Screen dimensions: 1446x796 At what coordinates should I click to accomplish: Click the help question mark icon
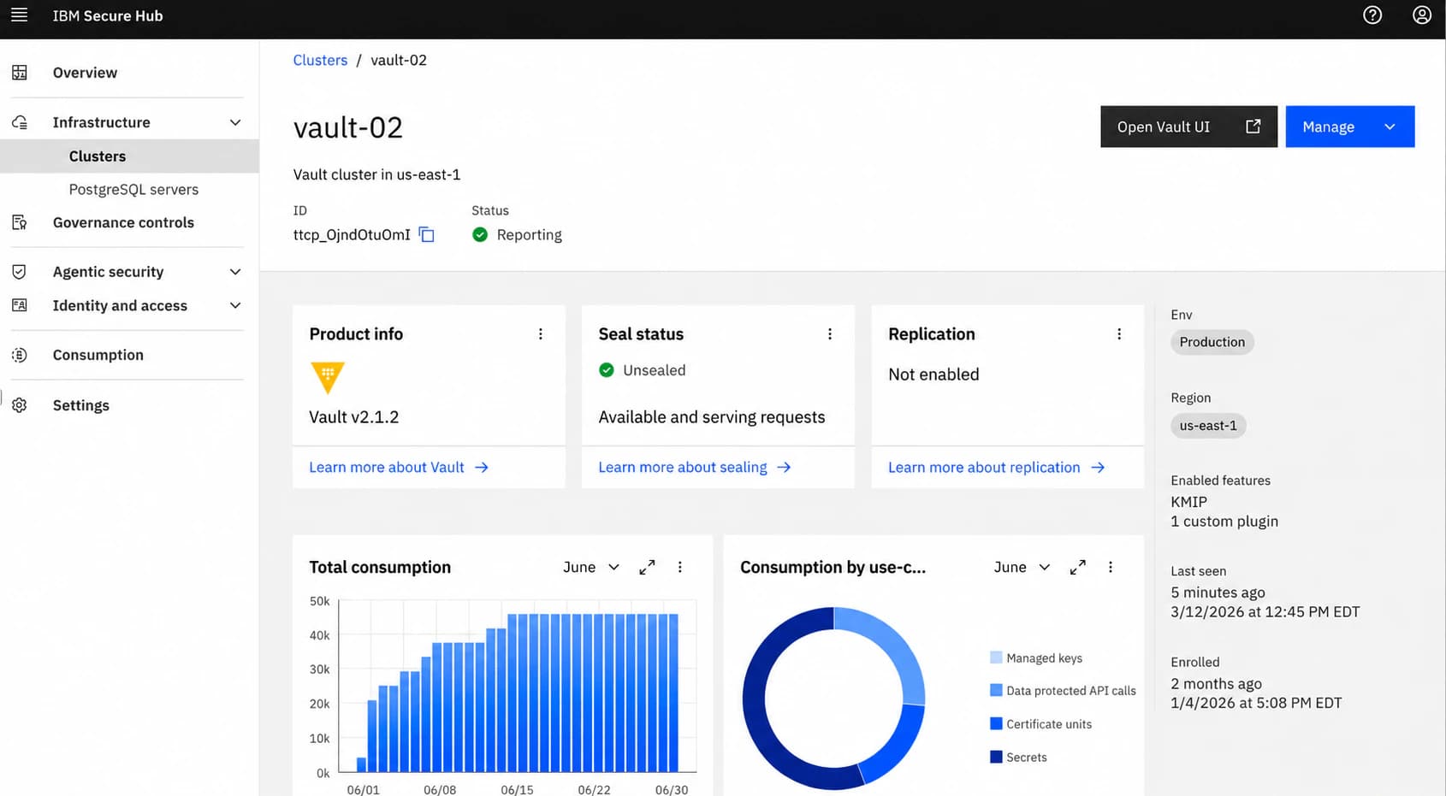(x=1372, y=15)
